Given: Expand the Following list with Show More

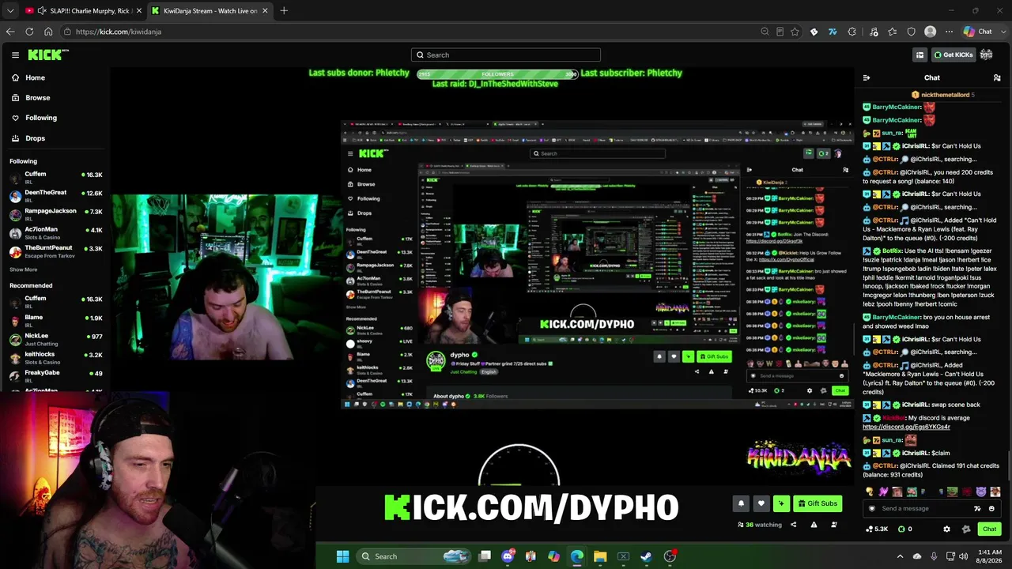Looking at the screenshot, I should tap(24, 269).
